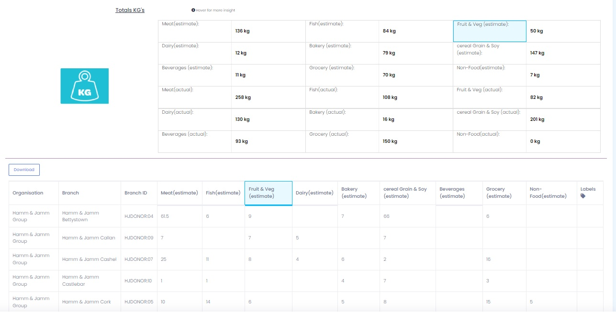
Task: Click the Meat(actual) 258 kg value
Action: point(243,97)
